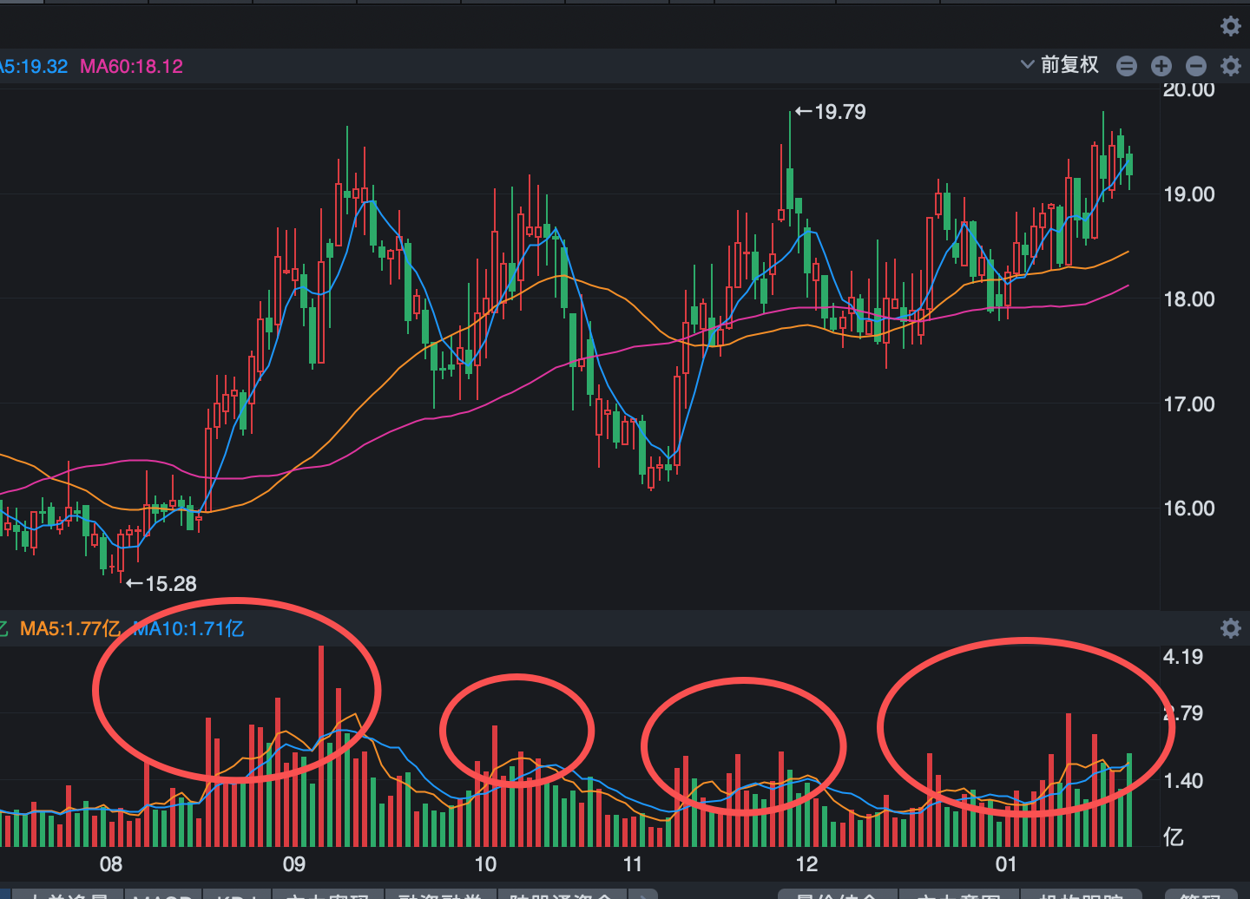Click the 19.79 high price marker

pyautogui.click(x=831, y=112)
